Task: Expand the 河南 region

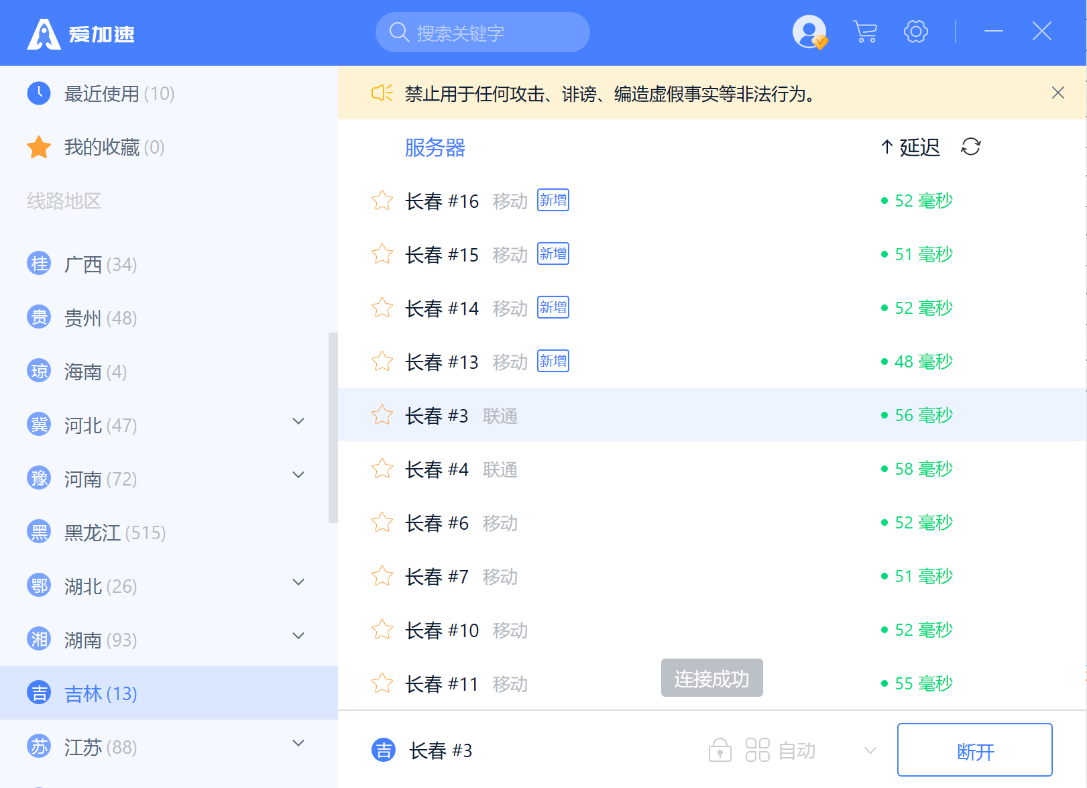Action: pyautogui.click(x=299, y=475)
